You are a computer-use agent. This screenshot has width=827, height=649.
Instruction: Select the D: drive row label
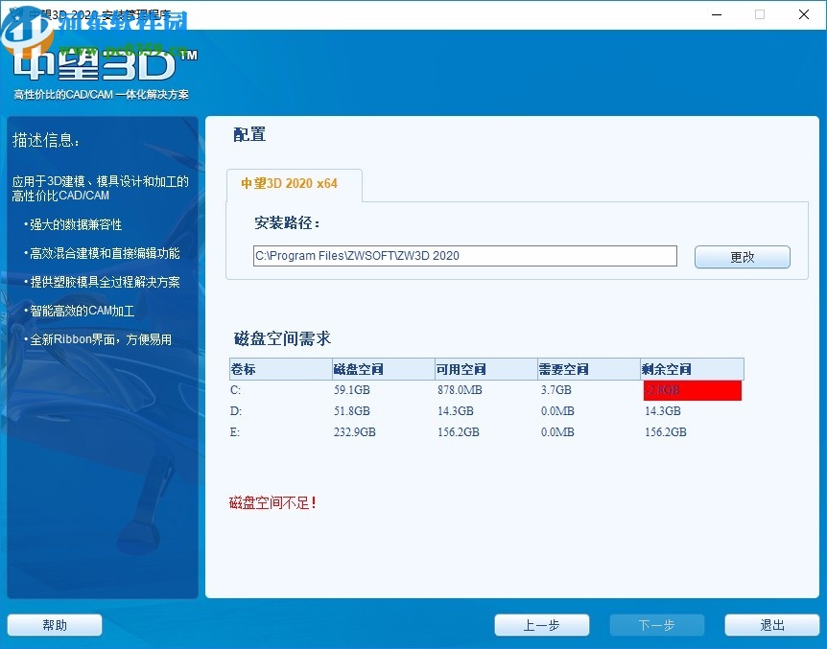(236, 411)
